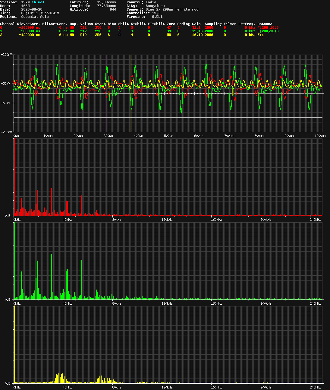Image resolution: width=330 pixels, height=390 pixels.
Task: Click the "Sieve-Corr." column header
Action: (29, 24)
